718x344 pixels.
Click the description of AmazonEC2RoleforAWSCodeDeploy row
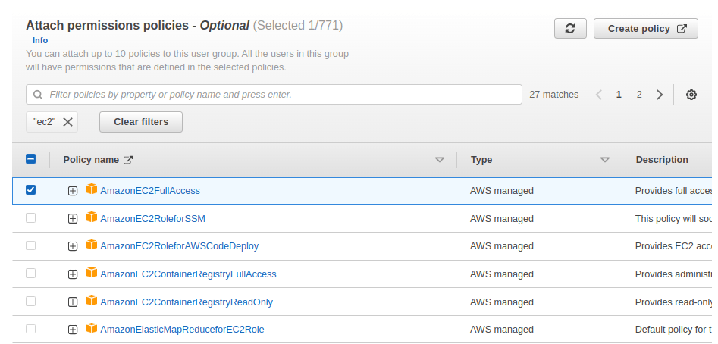tap(673, 246)
